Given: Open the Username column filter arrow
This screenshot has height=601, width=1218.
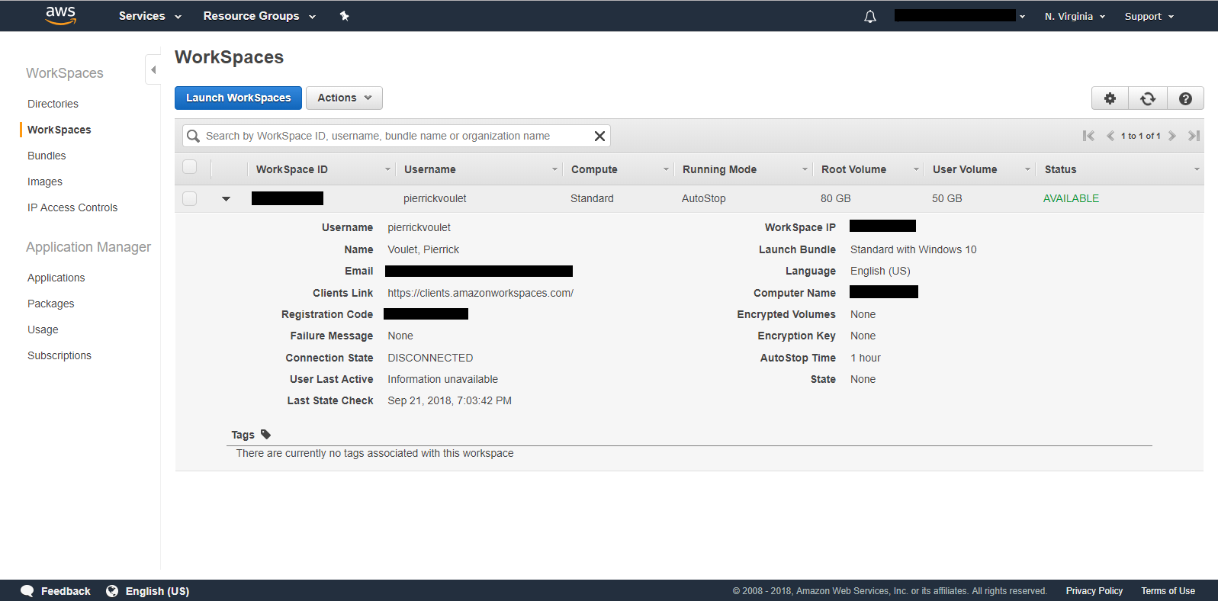Looking at the screenshot, I should tap(554, 169).
